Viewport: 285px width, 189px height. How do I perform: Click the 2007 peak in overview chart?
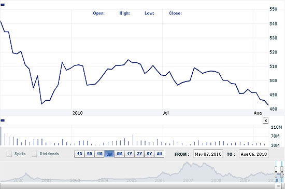point(187,163)
